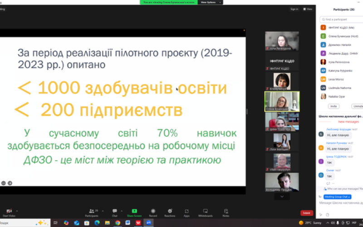Show more video thumbnails with down chevron
The width and height of the screenshot is (363, 227).
282,197
